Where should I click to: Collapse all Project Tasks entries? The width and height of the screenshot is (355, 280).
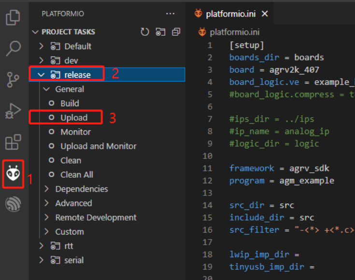coord(176,32)
